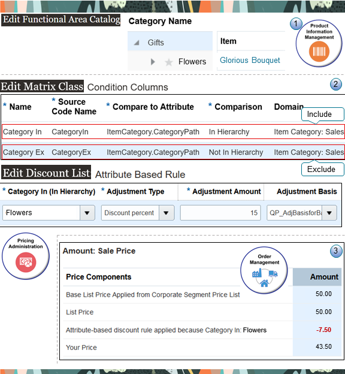The image size is (345, 374).
Task: Click the Discount percent combo box text
Action: coord(130,213)
